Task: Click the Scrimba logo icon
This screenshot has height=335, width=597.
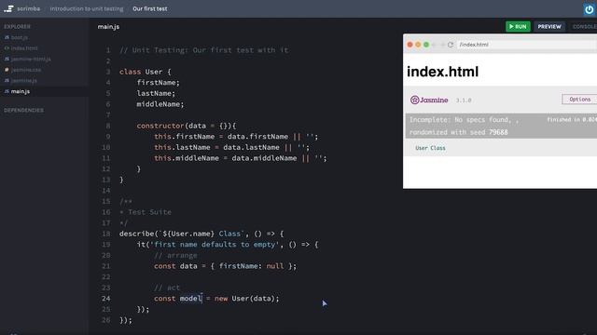Action: 8,8
